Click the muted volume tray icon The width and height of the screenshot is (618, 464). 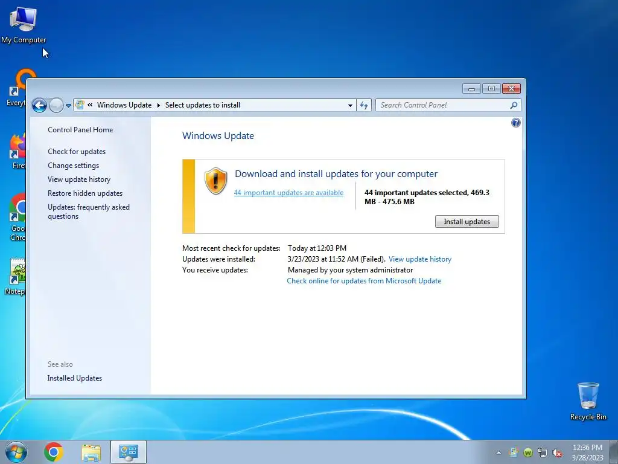click(x=557, y=453)
